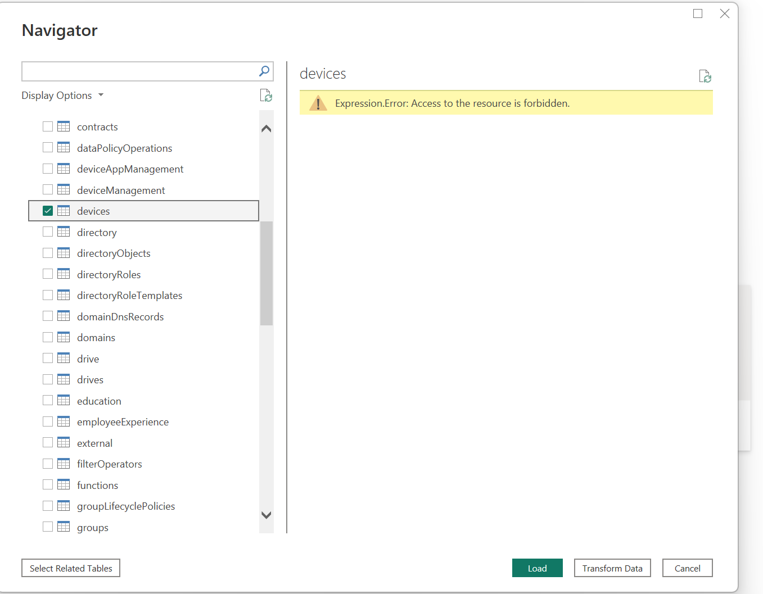Select the drive table checkbox
The height and width of the screenshot is (594, 763).
(x=48, y=359)
